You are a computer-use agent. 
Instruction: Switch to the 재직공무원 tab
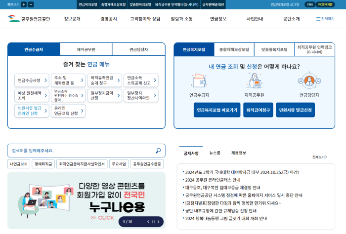[86, 49]
